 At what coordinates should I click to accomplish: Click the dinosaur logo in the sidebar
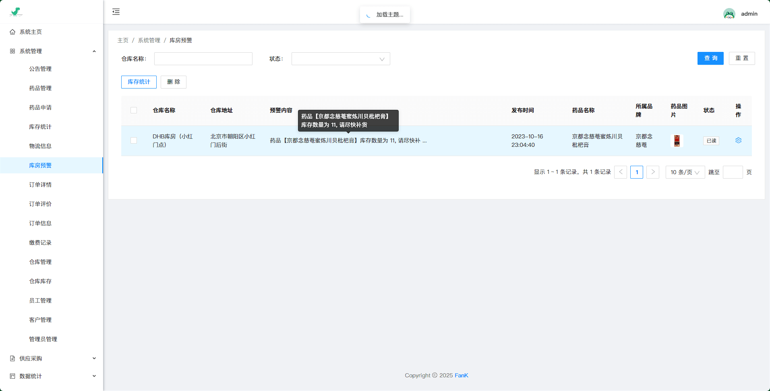pyautogui.click(x=16, y=12)
